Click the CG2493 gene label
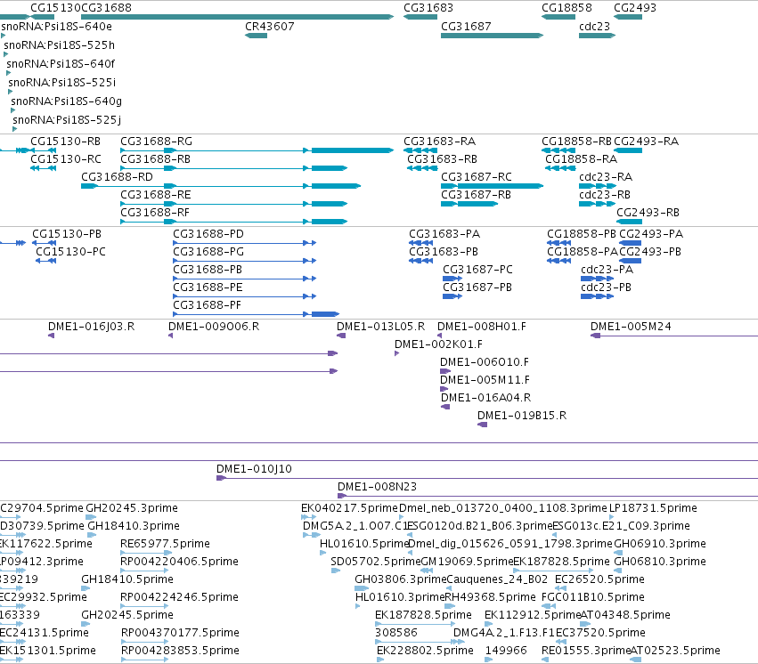Viewport: 758px width, 664px height. [635, 8]
